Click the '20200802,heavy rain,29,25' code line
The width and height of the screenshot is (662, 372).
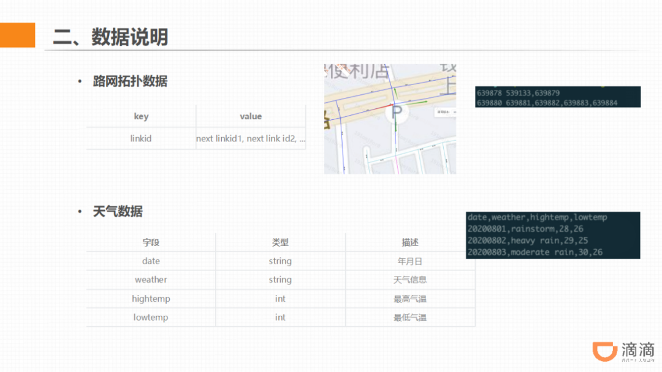pos(527,240)
